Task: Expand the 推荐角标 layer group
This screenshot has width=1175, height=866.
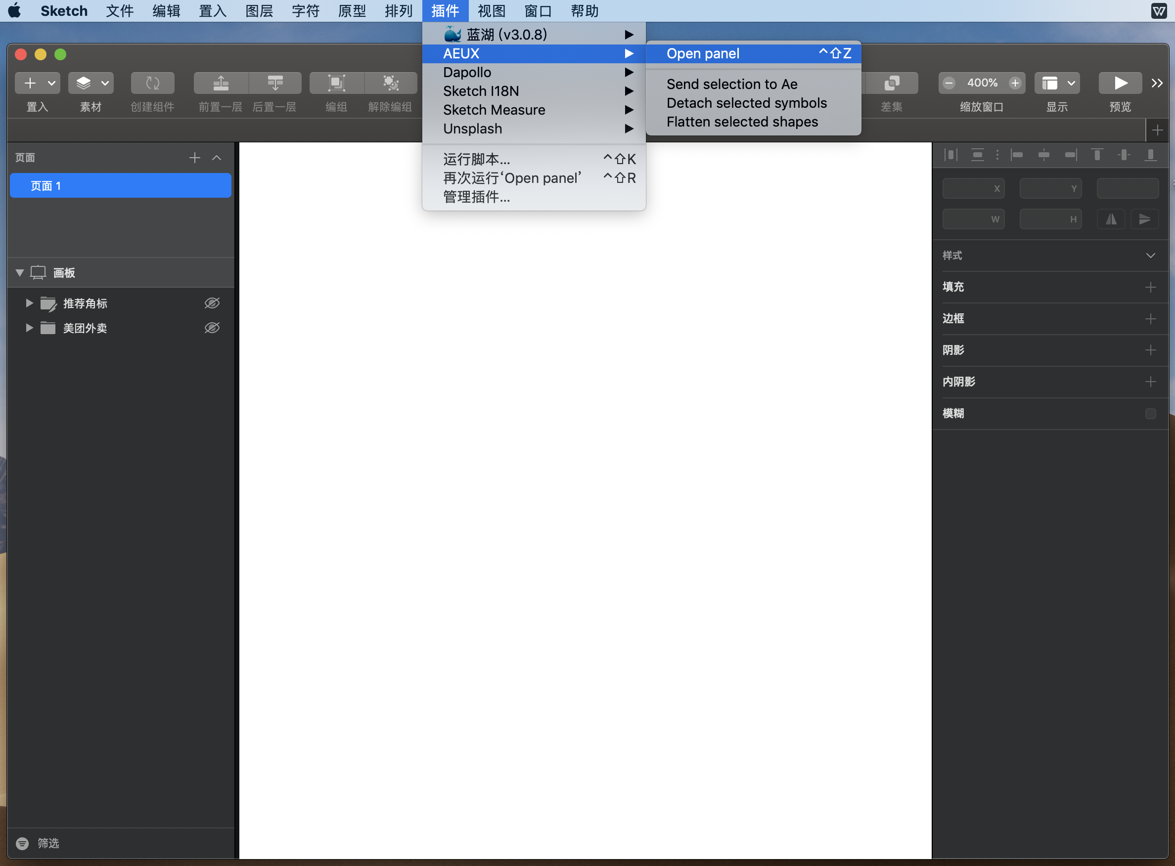Action: (x=29, y=303)
